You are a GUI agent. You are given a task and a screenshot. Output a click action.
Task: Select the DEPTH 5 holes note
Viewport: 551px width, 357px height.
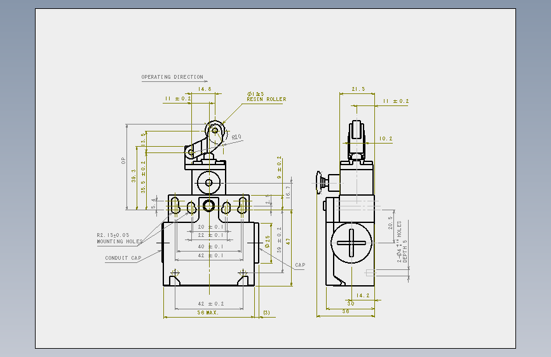pyautogui.click(x=405, y=252)
